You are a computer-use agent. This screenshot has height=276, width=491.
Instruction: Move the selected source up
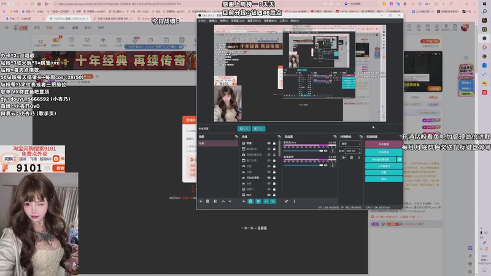coord(266,201)
